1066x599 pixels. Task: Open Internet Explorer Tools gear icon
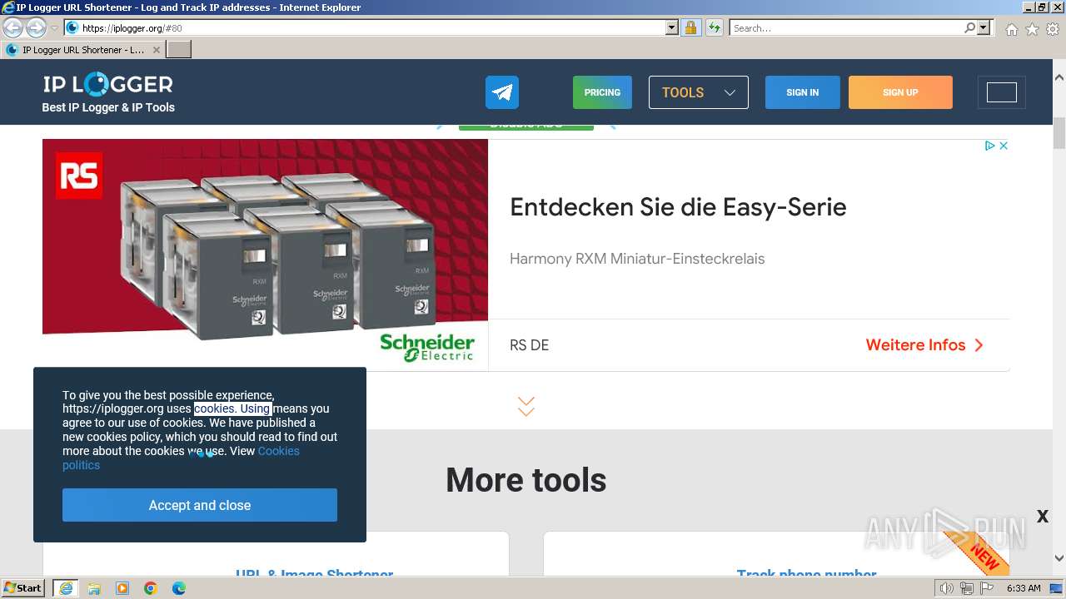1053,29
